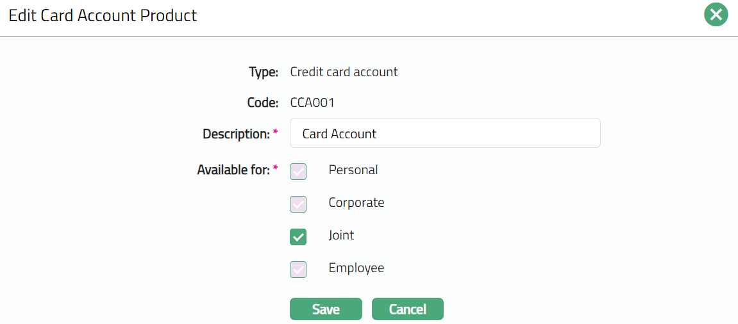
Task: Uncheck the Joint checkbox
Action: [x=298, y=236]
